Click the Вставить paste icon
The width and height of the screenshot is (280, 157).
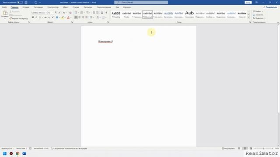[5, 13]
